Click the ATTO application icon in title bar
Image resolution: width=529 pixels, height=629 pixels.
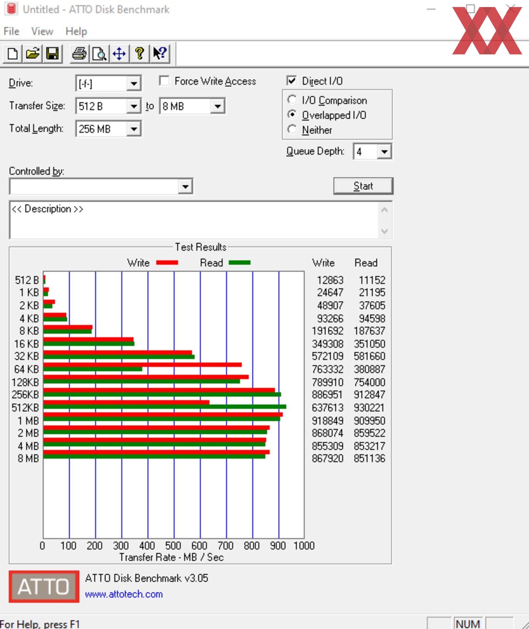click(x=11, y=9)
